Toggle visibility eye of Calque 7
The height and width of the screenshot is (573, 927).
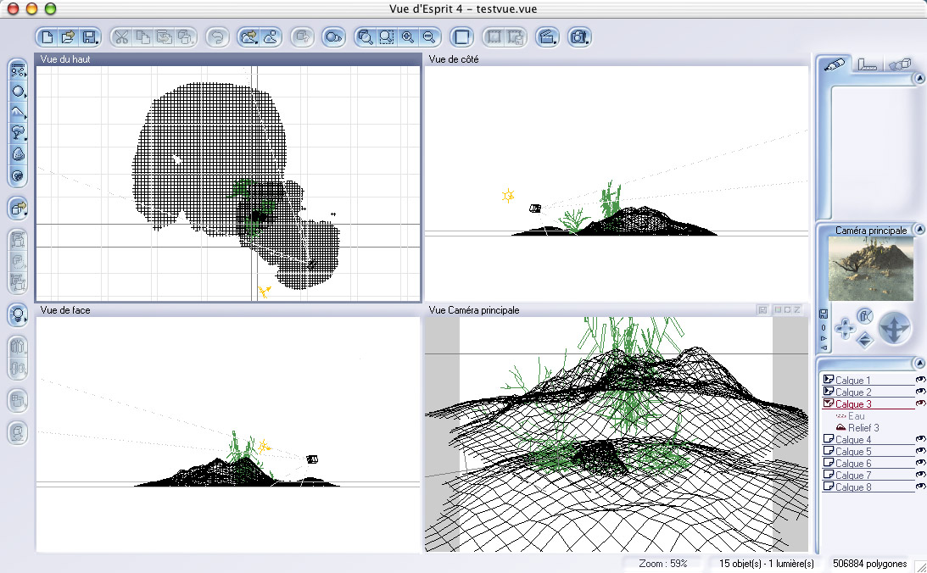[920, 475]
